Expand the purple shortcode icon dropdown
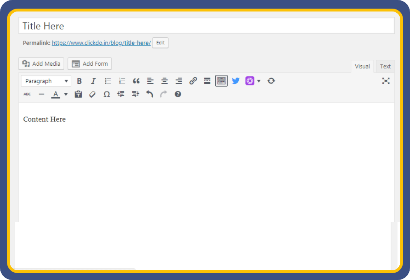Image resolution: width=410 pixels, height=280 pixels. click(x=259, y=81)
